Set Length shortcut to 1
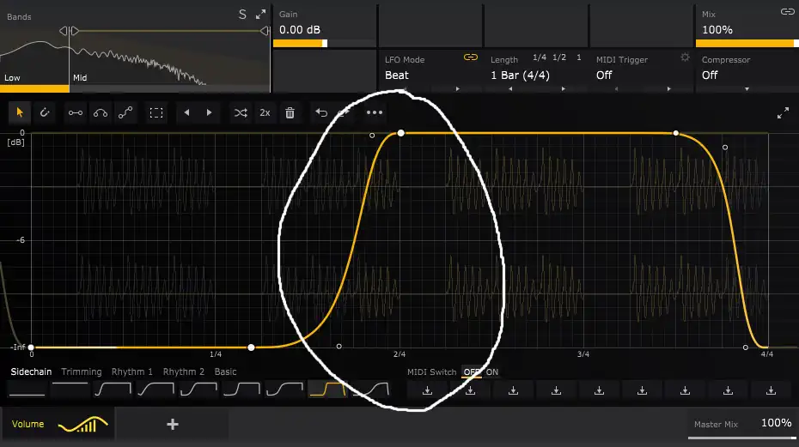The height and width of the screenshot is (447, 799). click(579, 57)
